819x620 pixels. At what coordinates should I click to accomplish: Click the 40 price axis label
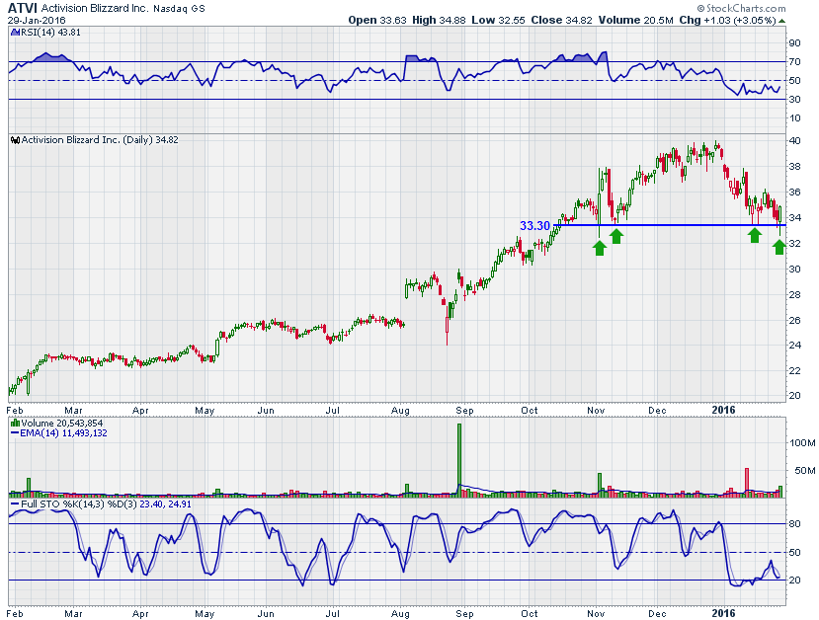pyautogui.click(x=794, y=141)
